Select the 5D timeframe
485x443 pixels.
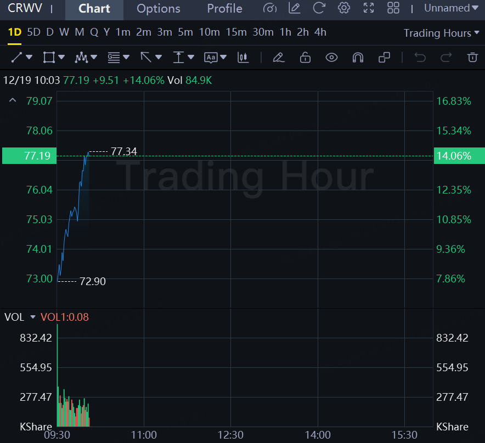33,32
